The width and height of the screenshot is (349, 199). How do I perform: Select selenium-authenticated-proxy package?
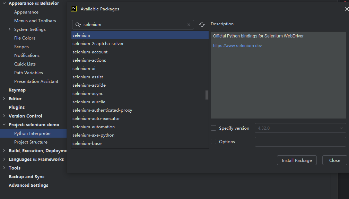pyautogui.click(x=140, y=110)
